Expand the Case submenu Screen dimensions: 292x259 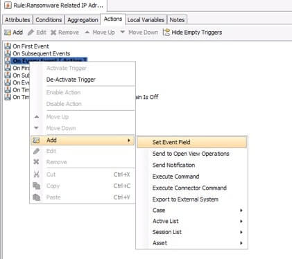tap(191, 211)
